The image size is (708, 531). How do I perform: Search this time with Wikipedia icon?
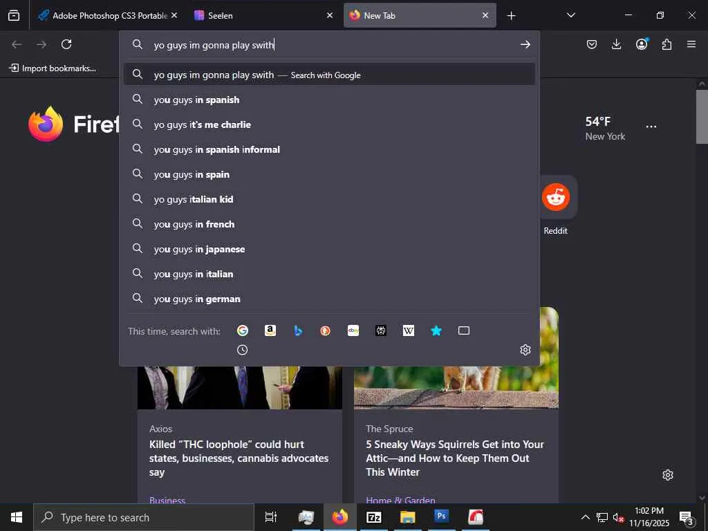(409, 330)
